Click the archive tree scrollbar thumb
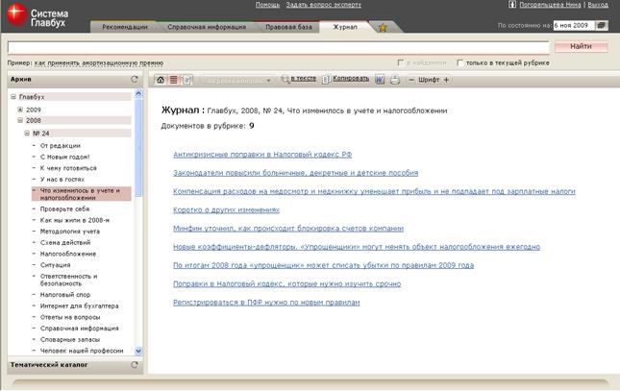620x391 pixels. click(138, 147)
